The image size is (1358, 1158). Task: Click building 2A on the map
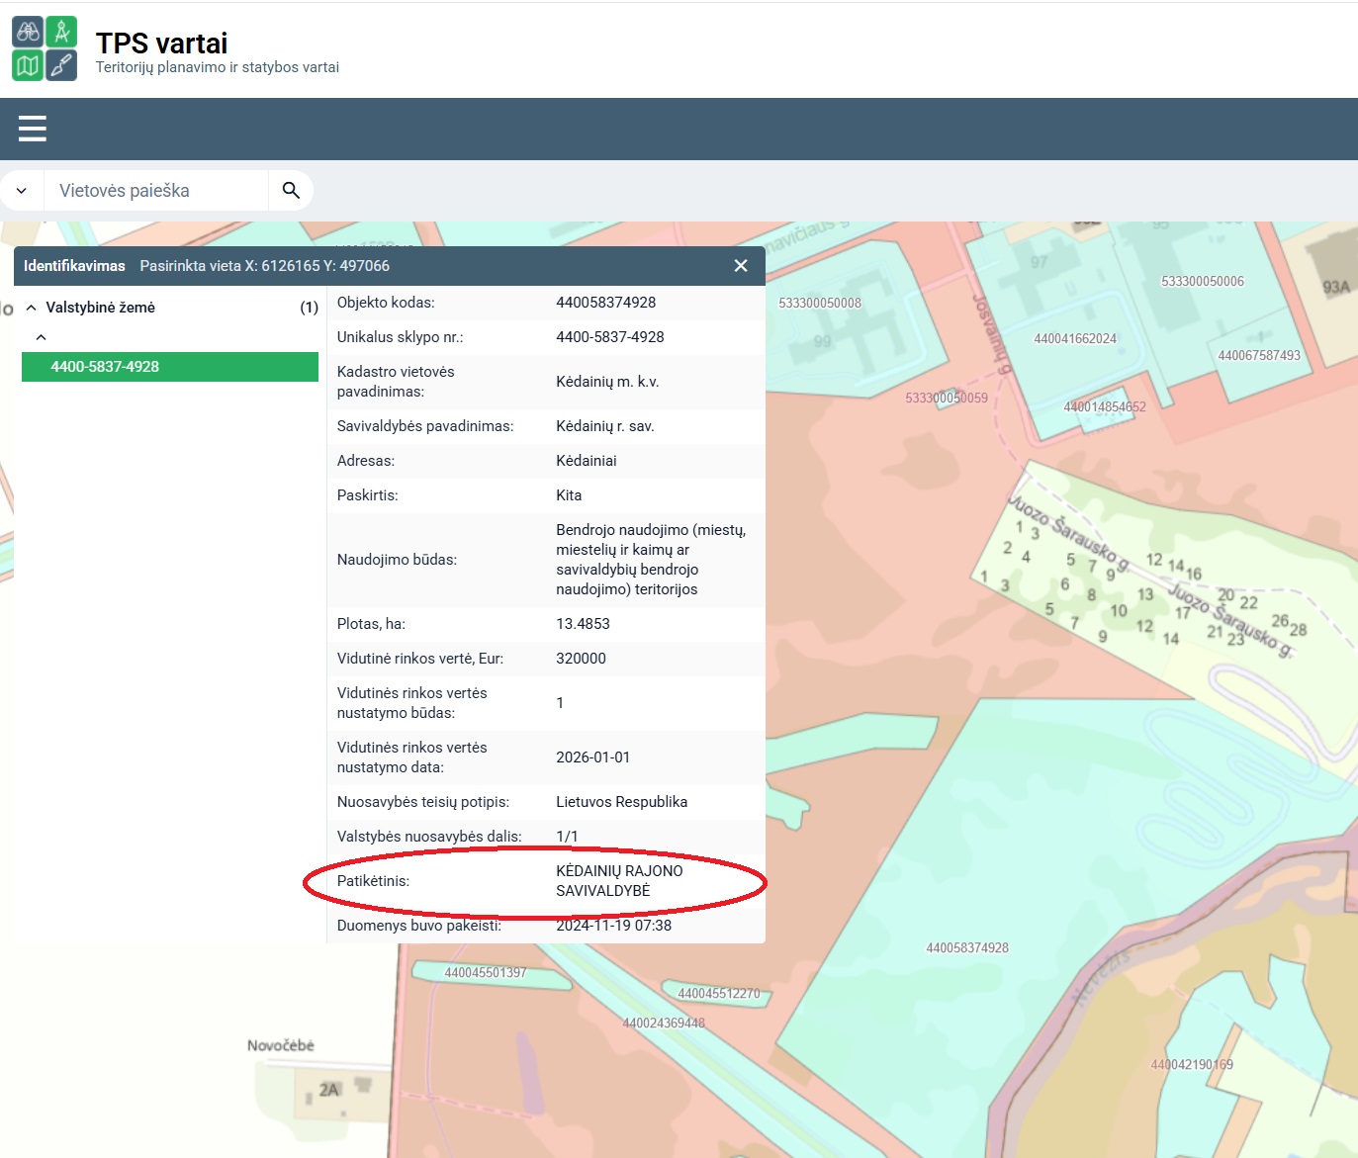pos(329,1089)
